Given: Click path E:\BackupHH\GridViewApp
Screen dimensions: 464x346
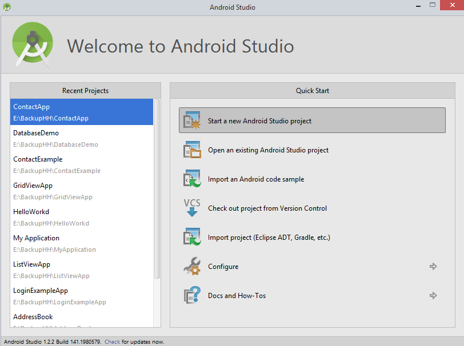Looking at the screenshot, I should point(53,197).
